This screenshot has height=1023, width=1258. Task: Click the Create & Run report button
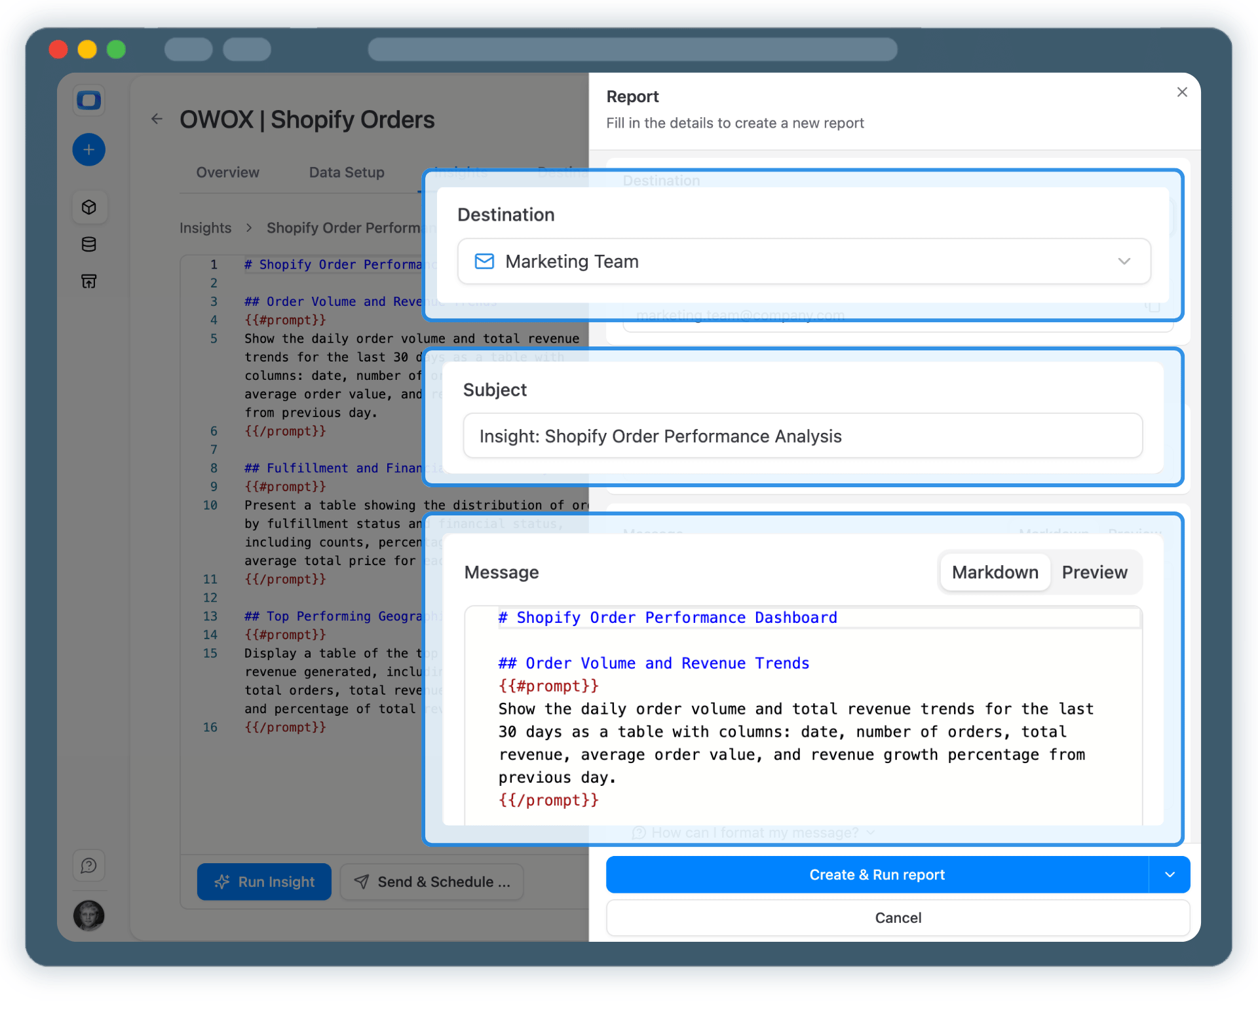pos(877,874)
